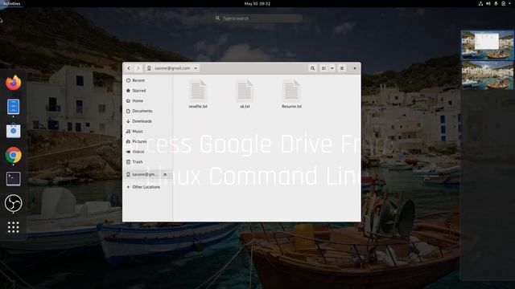
Task: Switch to first workspace thumbnail
Action: click(488, 45)
